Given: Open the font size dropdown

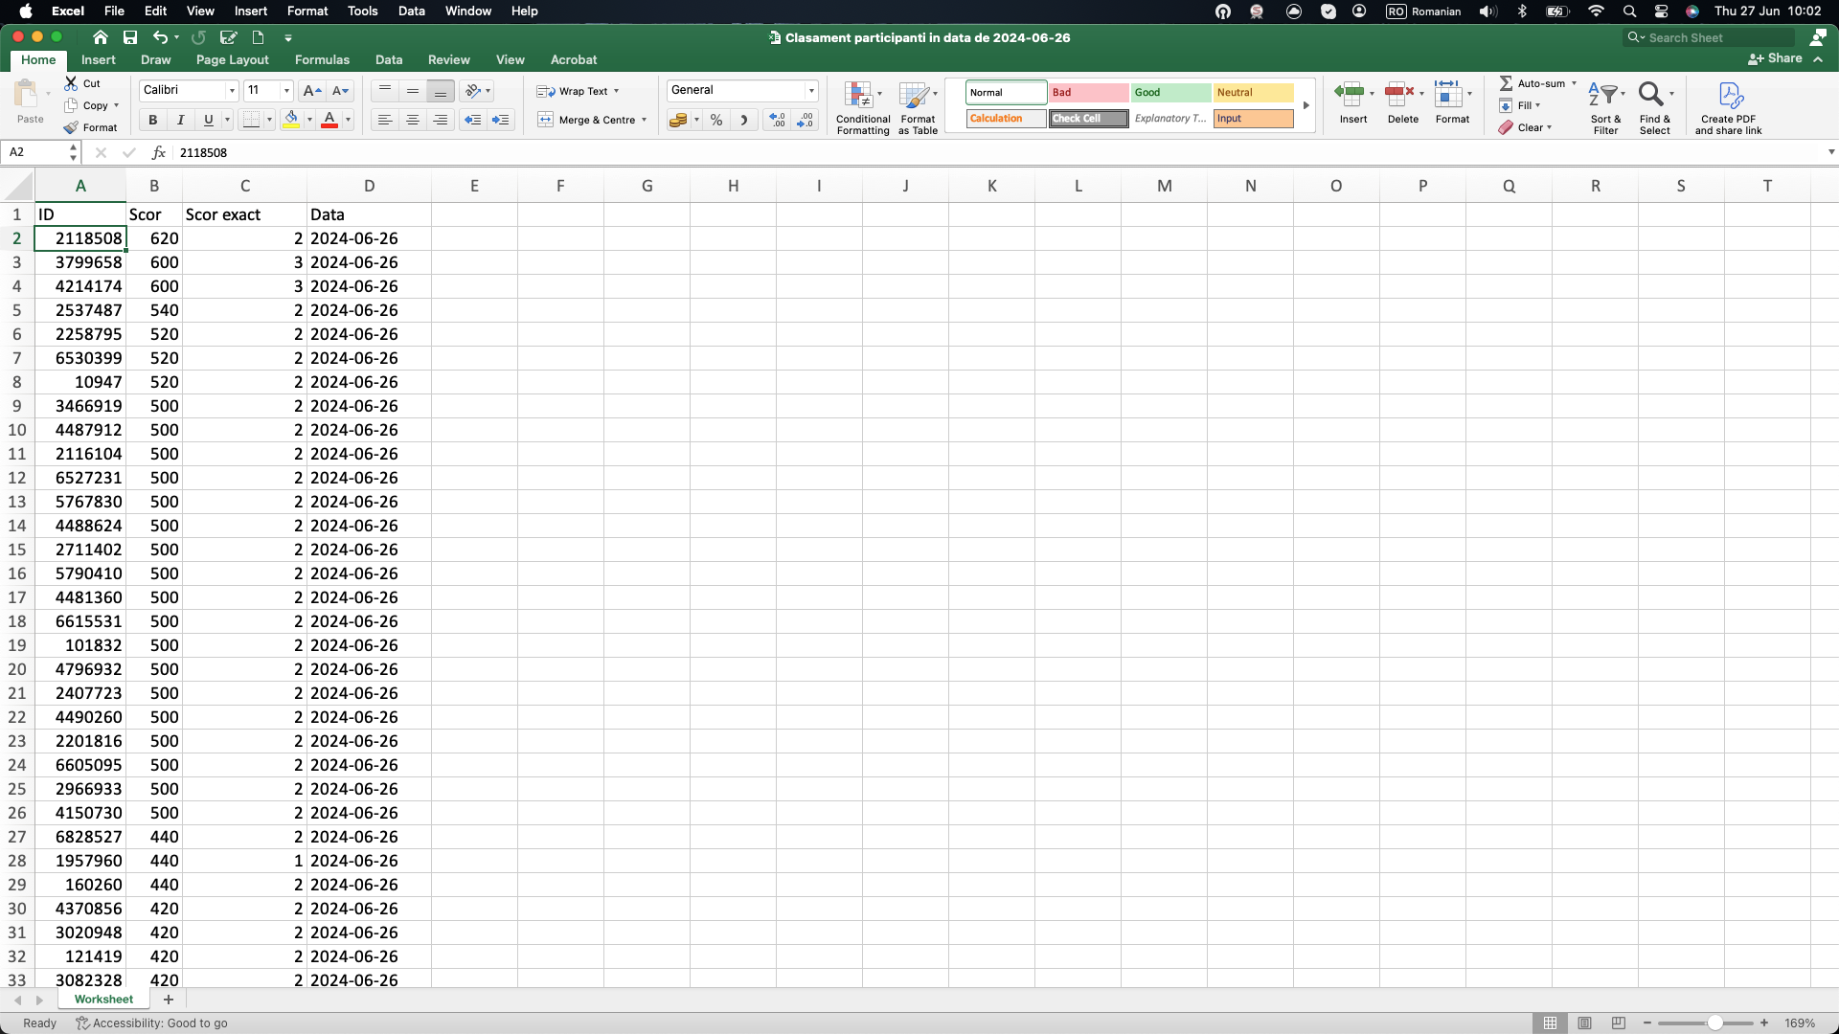Looking at the screenshot, I should [286, 91].
